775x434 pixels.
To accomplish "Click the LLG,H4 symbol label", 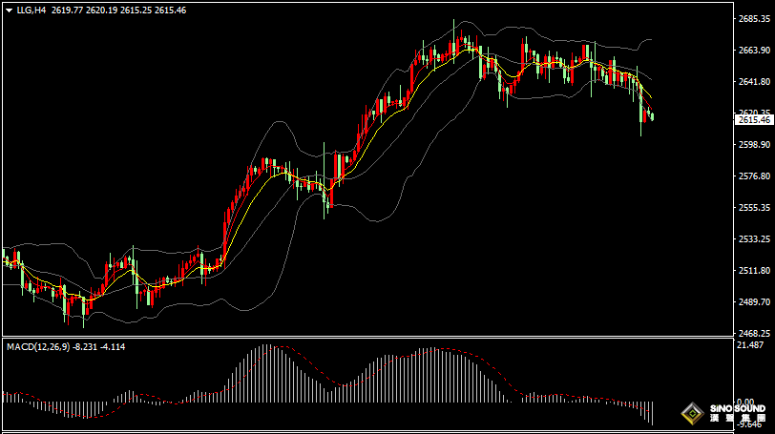I will (x=31, y=10).
